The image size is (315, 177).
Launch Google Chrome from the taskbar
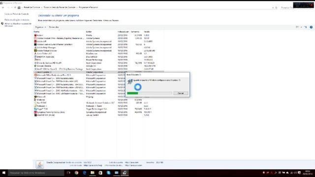(x=76, y=173)
